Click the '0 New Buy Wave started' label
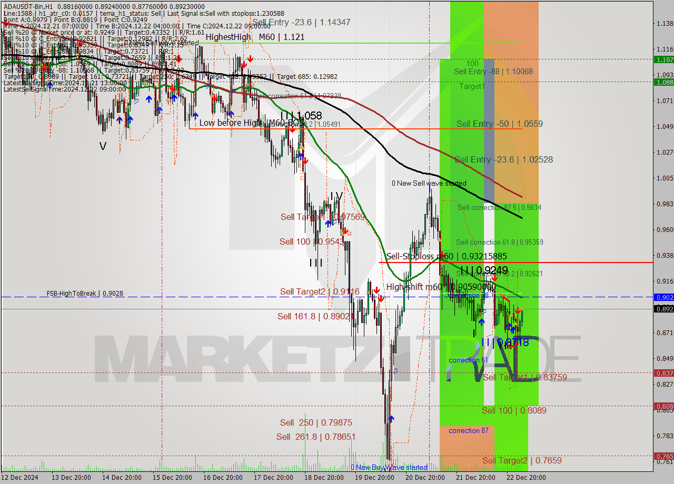 click(389, 467)
